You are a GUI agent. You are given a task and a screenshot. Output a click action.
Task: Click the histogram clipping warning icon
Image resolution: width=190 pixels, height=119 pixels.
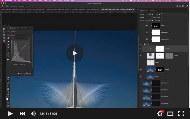[x=8, y=59]
